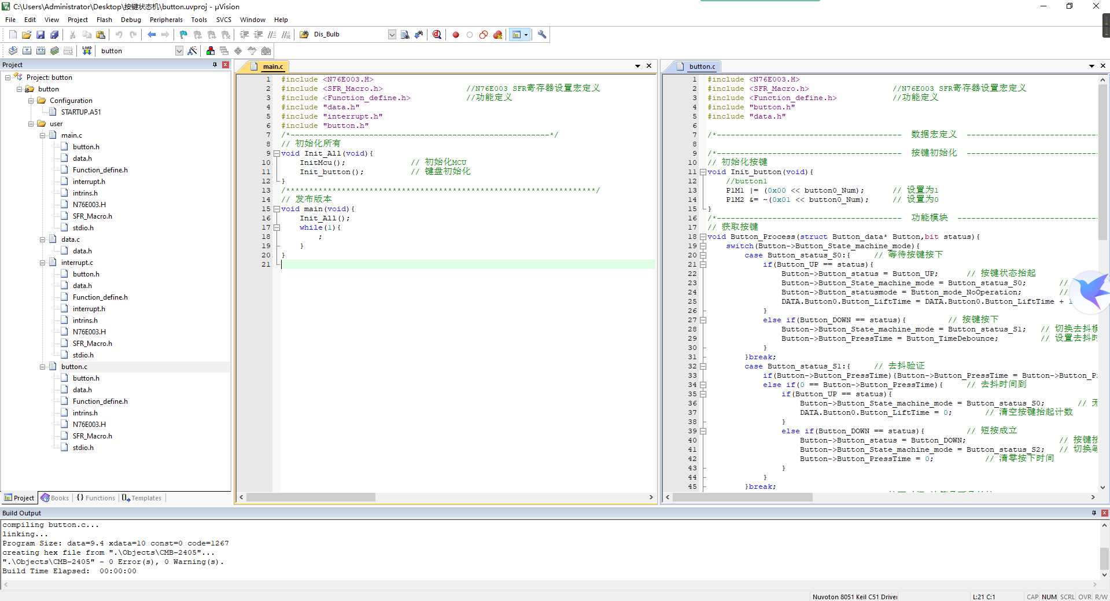Click the disable all breakpoints icon

point(484,35)
